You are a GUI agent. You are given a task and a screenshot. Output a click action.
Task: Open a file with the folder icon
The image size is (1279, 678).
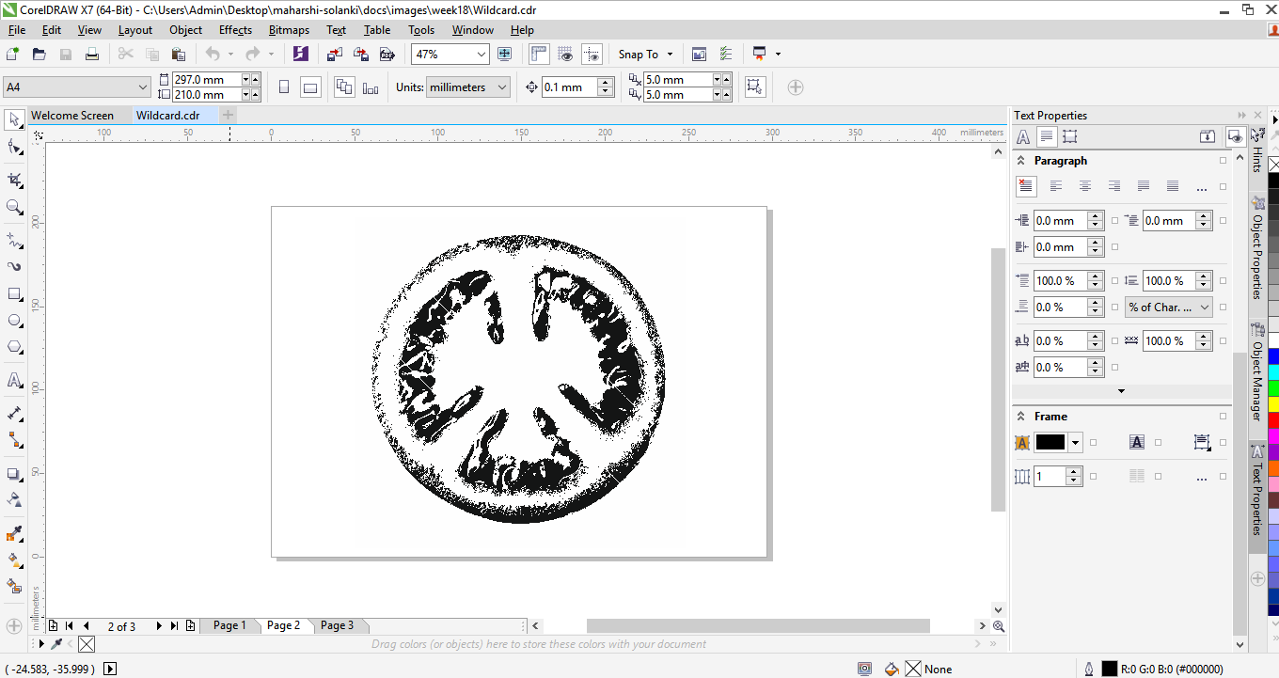pos(39,55)
